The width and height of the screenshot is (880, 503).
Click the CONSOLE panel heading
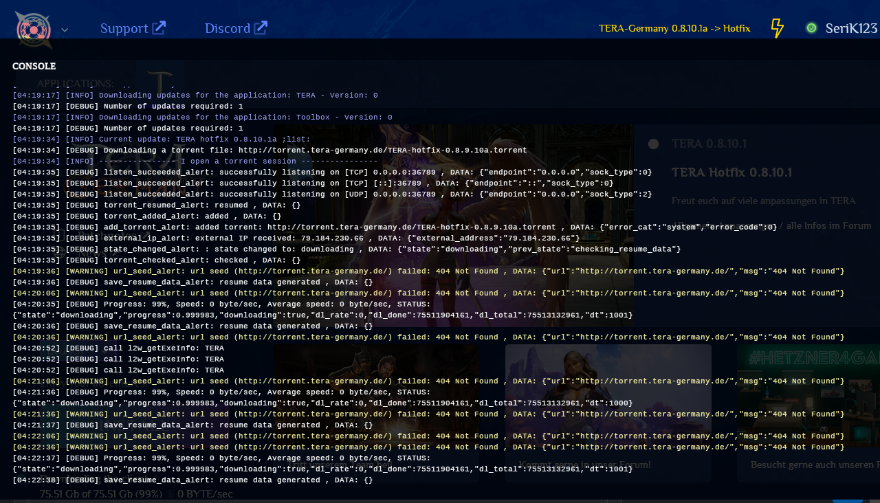click(x=34, y=66)
